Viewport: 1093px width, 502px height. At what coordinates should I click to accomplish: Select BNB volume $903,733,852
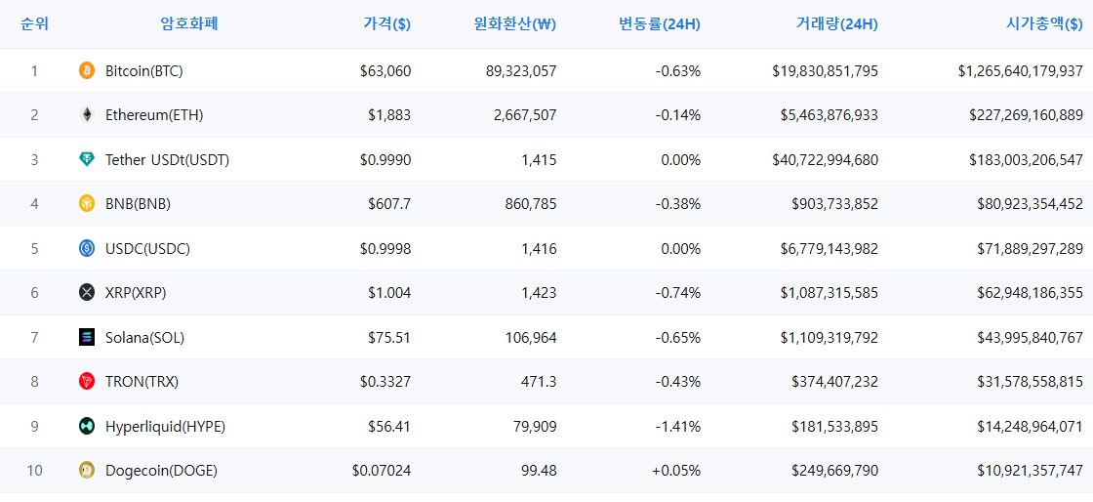click(835, 204)
